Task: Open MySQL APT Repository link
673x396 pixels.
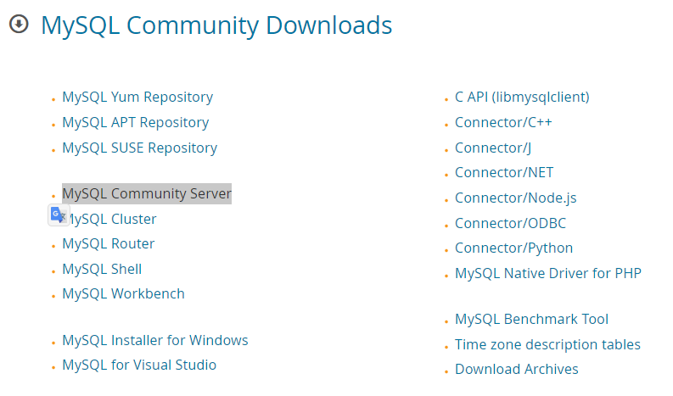Action: 135,123
